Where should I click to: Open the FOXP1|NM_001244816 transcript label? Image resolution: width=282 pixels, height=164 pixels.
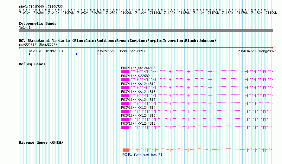tap(138, 92)
